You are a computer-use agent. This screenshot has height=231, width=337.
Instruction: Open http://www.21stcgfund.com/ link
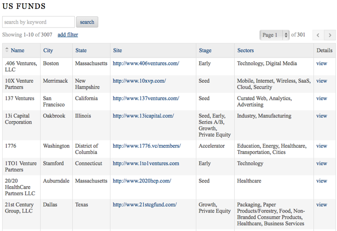(x=145, y=205)
